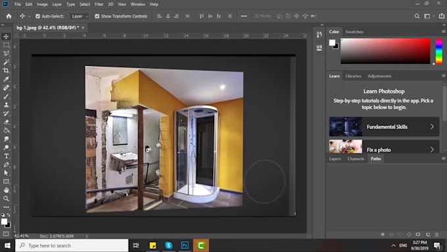Open the Auto-Select Layer dropdown

pos(80,16)
